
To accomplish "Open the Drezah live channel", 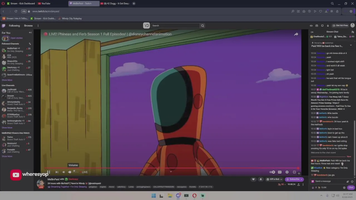I will (x=17, y=97).
